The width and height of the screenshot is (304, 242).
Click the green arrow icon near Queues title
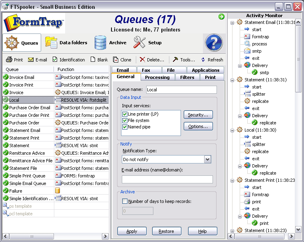221,17
